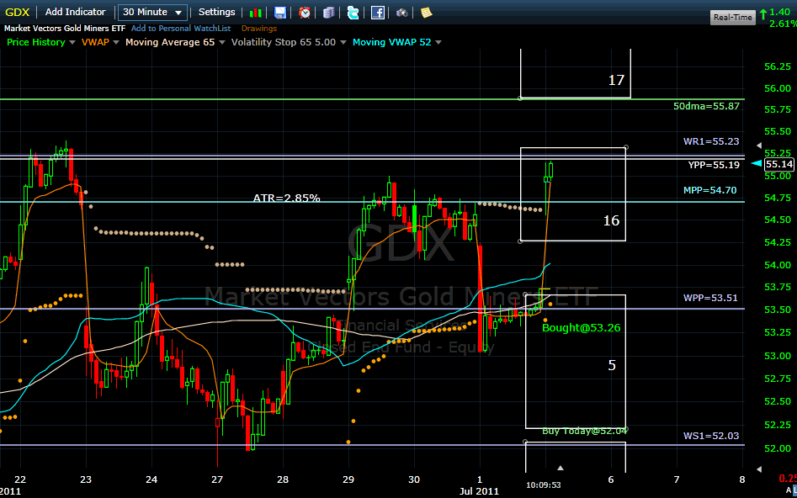Click the 55.14 current price label
This screenshot has height=498, width=797.
point(779,164)
